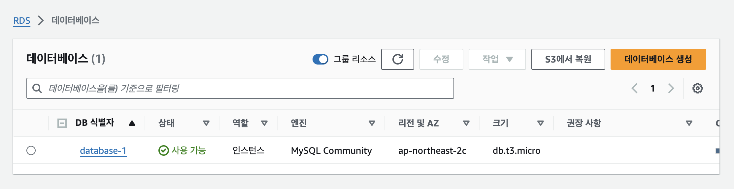Click the MySQL Community engine cell
The width and height of the screenshot is (734, 189).
(331, 151)
